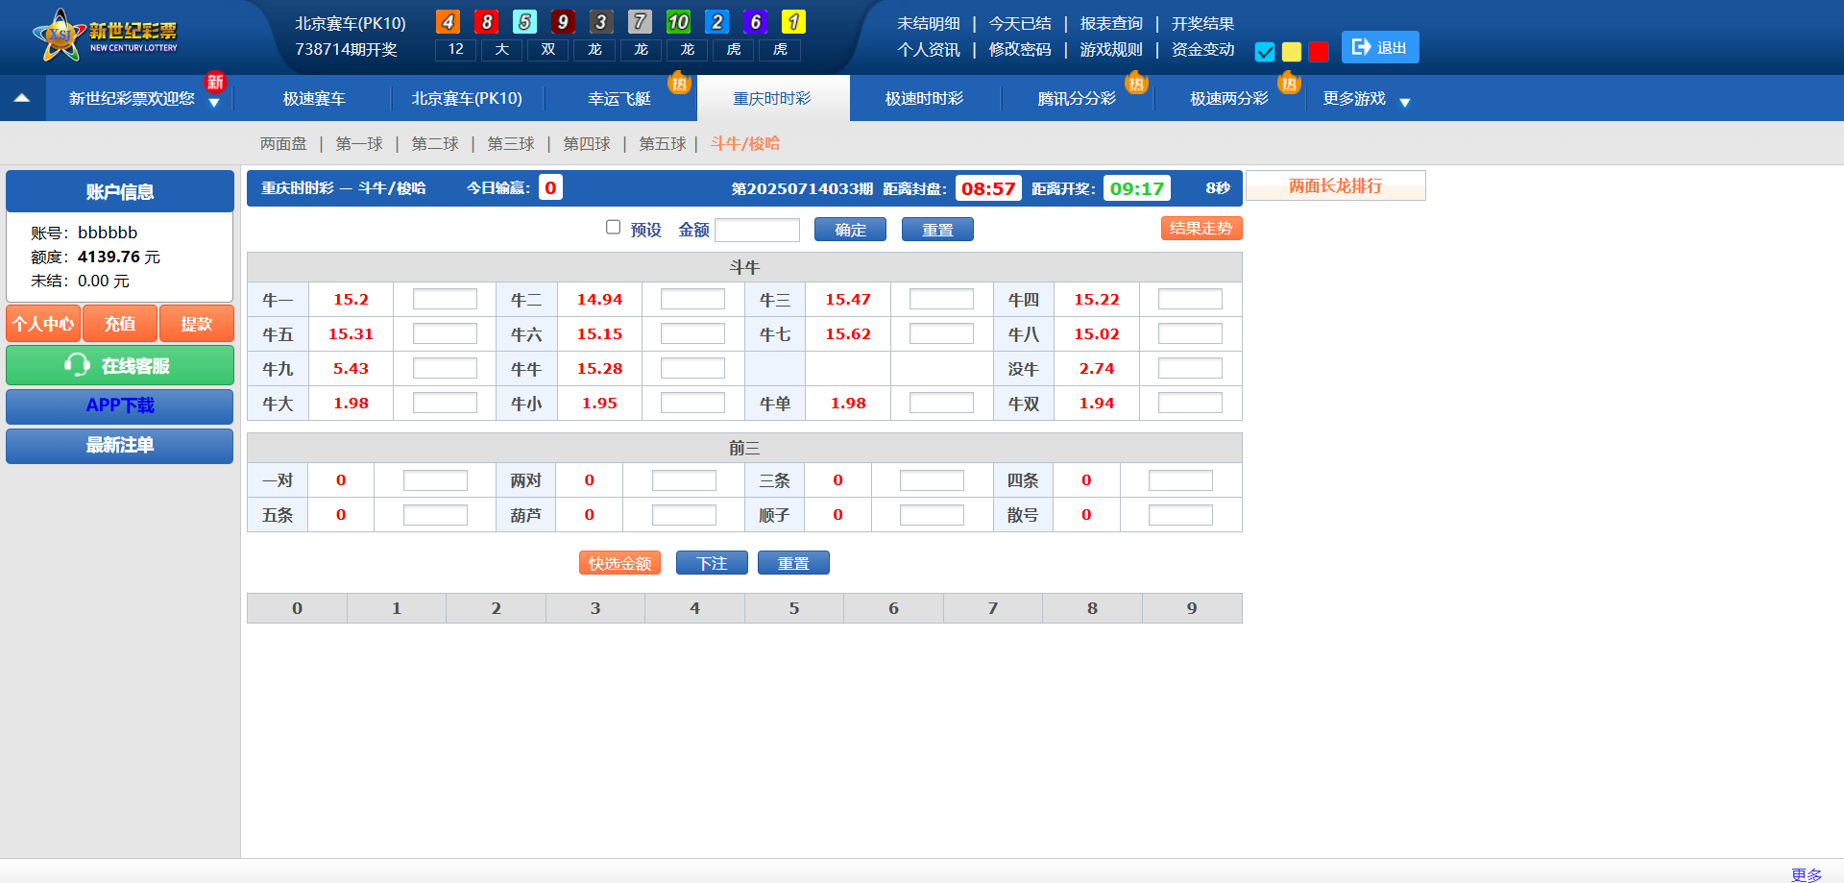Choose the yellow theme color swatch
The width and height of the screenshot is (1844, 883).
tap(1292, 52)
